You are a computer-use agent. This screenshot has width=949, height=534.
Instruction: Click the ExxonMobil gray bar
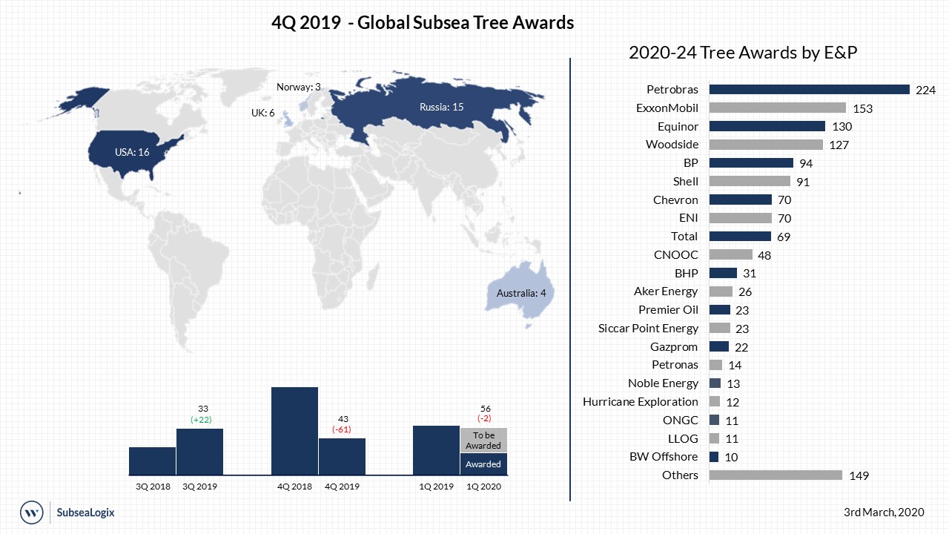[777, 108]
